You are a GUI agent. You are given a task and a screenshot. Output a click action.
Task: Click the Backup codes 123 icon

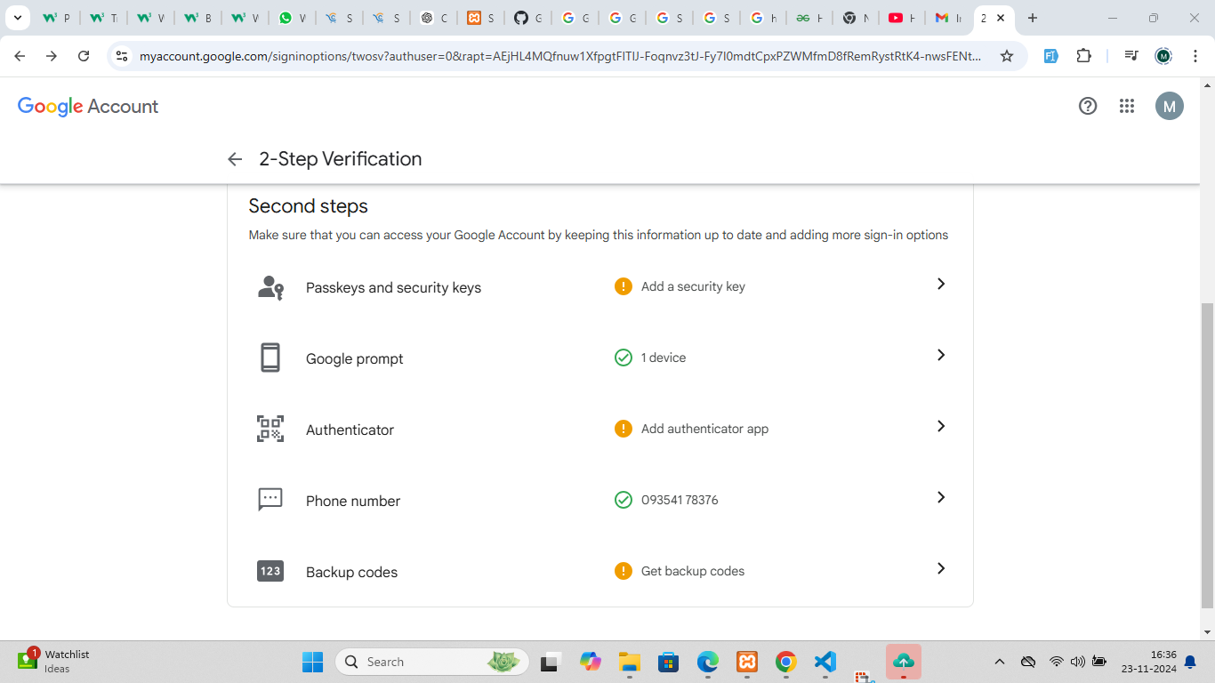(x=270, y=571)
